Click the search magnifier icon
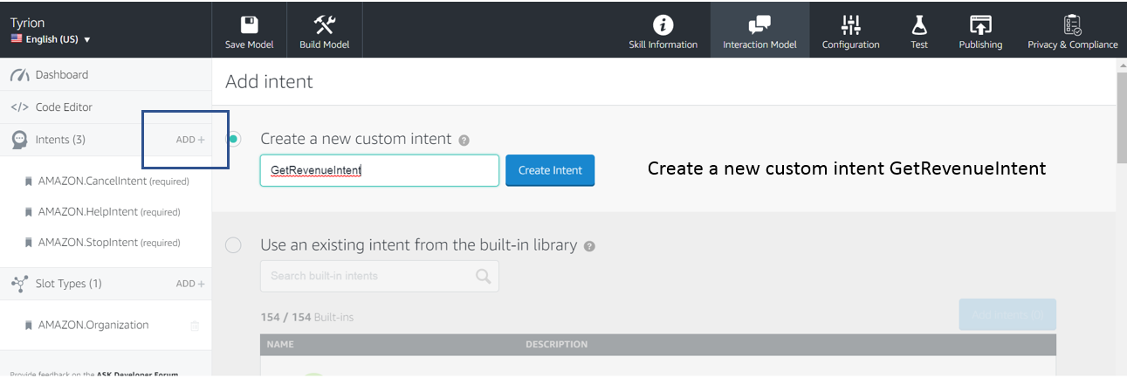Screen dimensions: 1127x378 pyautogui.click(x=483, y=276)
